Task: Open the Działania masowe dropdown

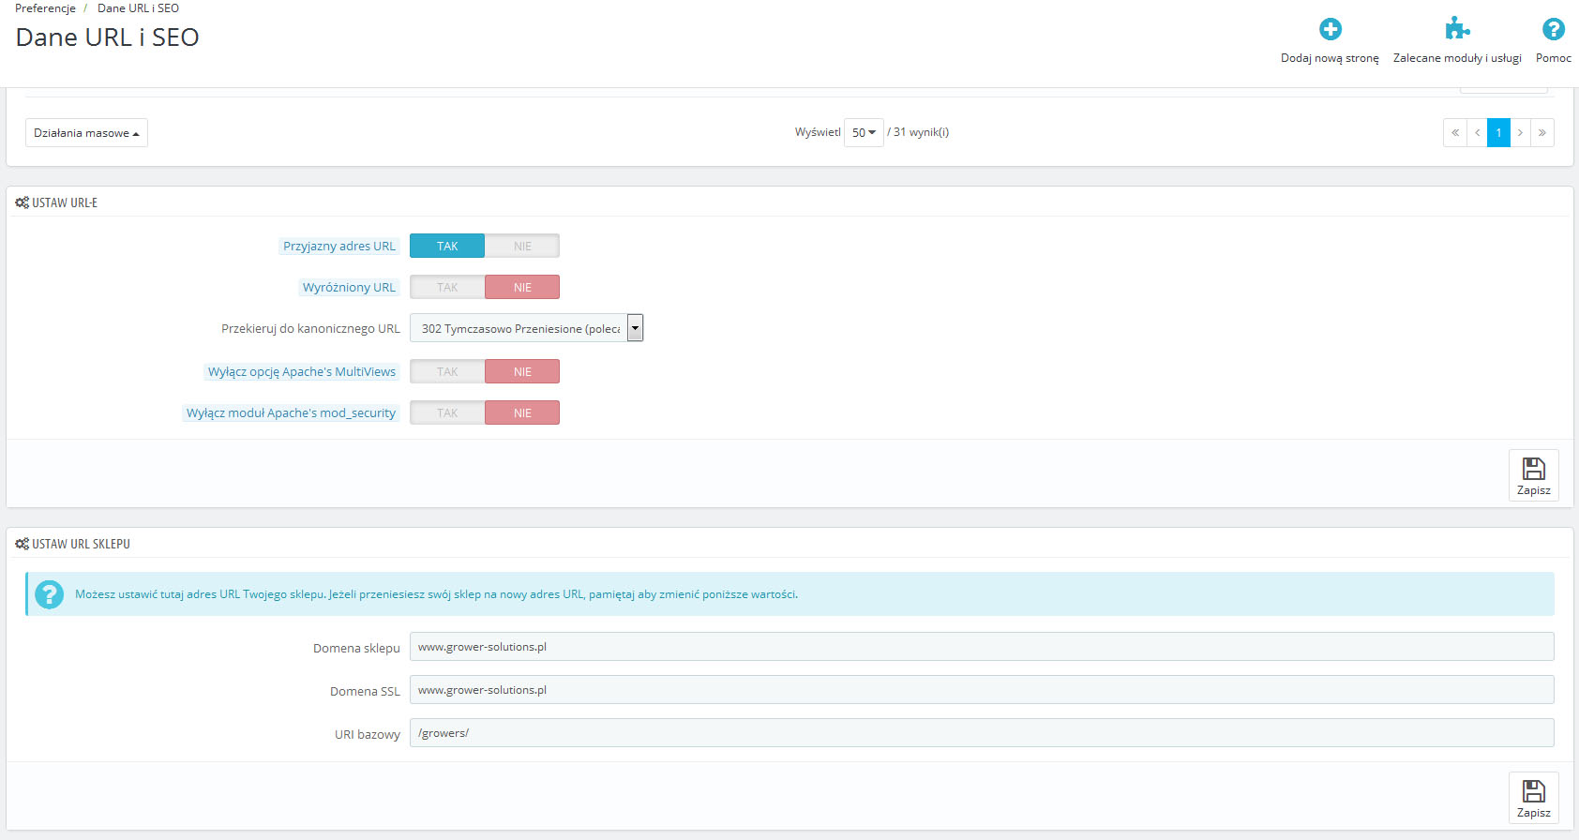Action: (86, 133)
